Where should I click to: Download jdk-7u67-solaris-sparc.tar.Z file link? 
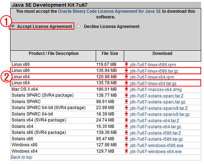coord(156,96)
